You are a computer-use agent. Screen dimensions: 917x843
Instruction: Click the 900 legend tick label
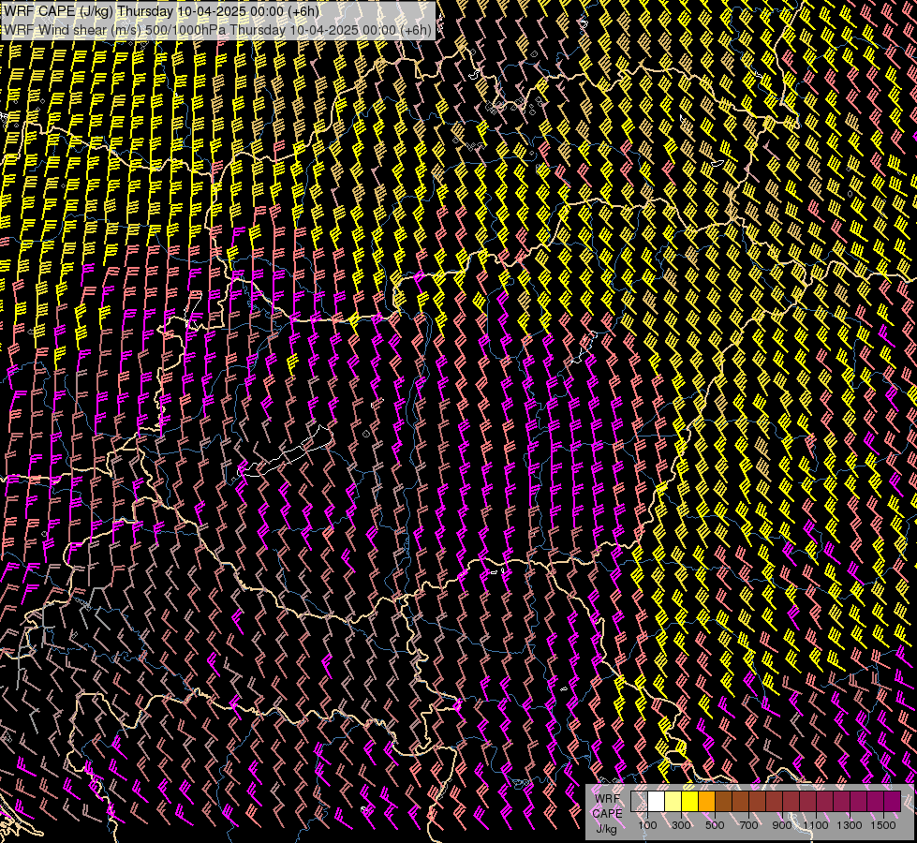782,825
